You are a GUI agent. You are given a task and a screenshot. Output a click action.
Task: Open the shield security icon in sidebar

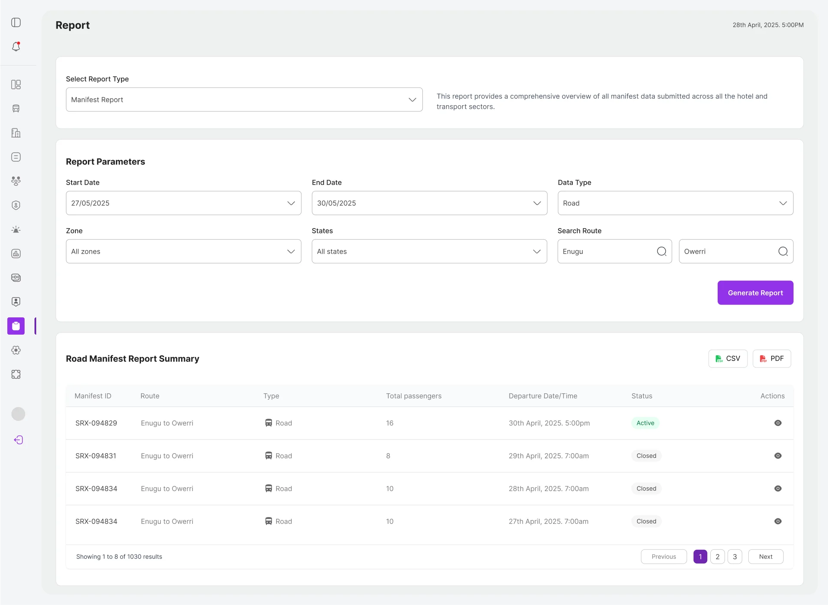(16, 205)
